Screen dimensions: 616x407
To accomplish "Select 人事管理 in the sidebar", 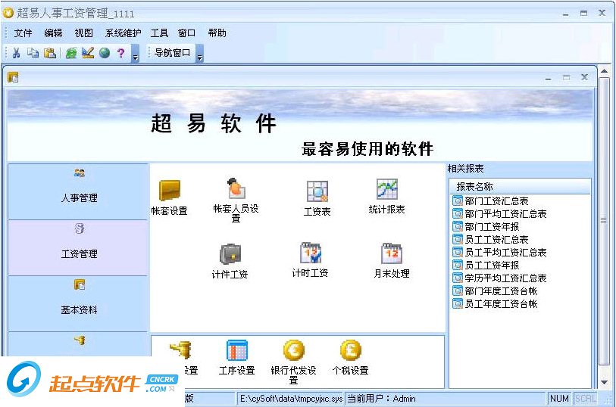I will pyautogui.click(x=79, y=191).
